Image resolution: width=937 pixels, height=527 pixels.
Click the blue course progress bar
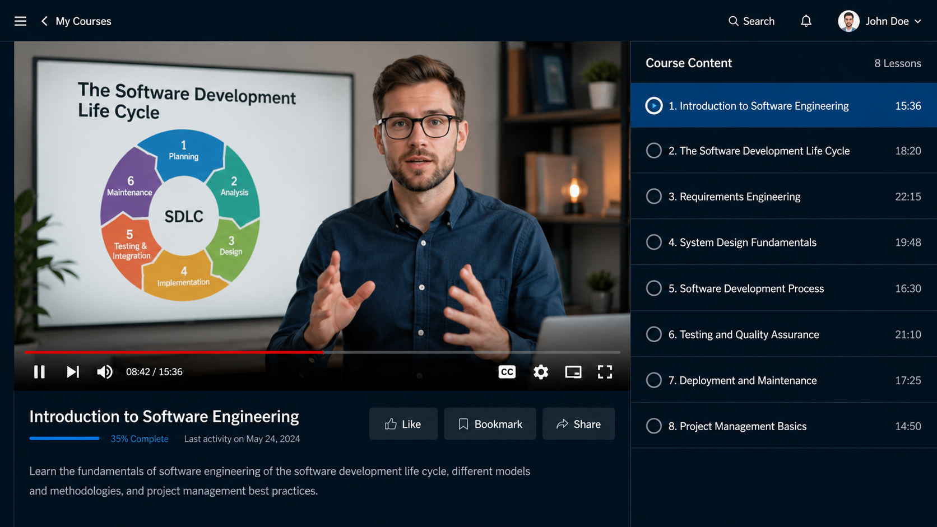click(x=64, y=439)
